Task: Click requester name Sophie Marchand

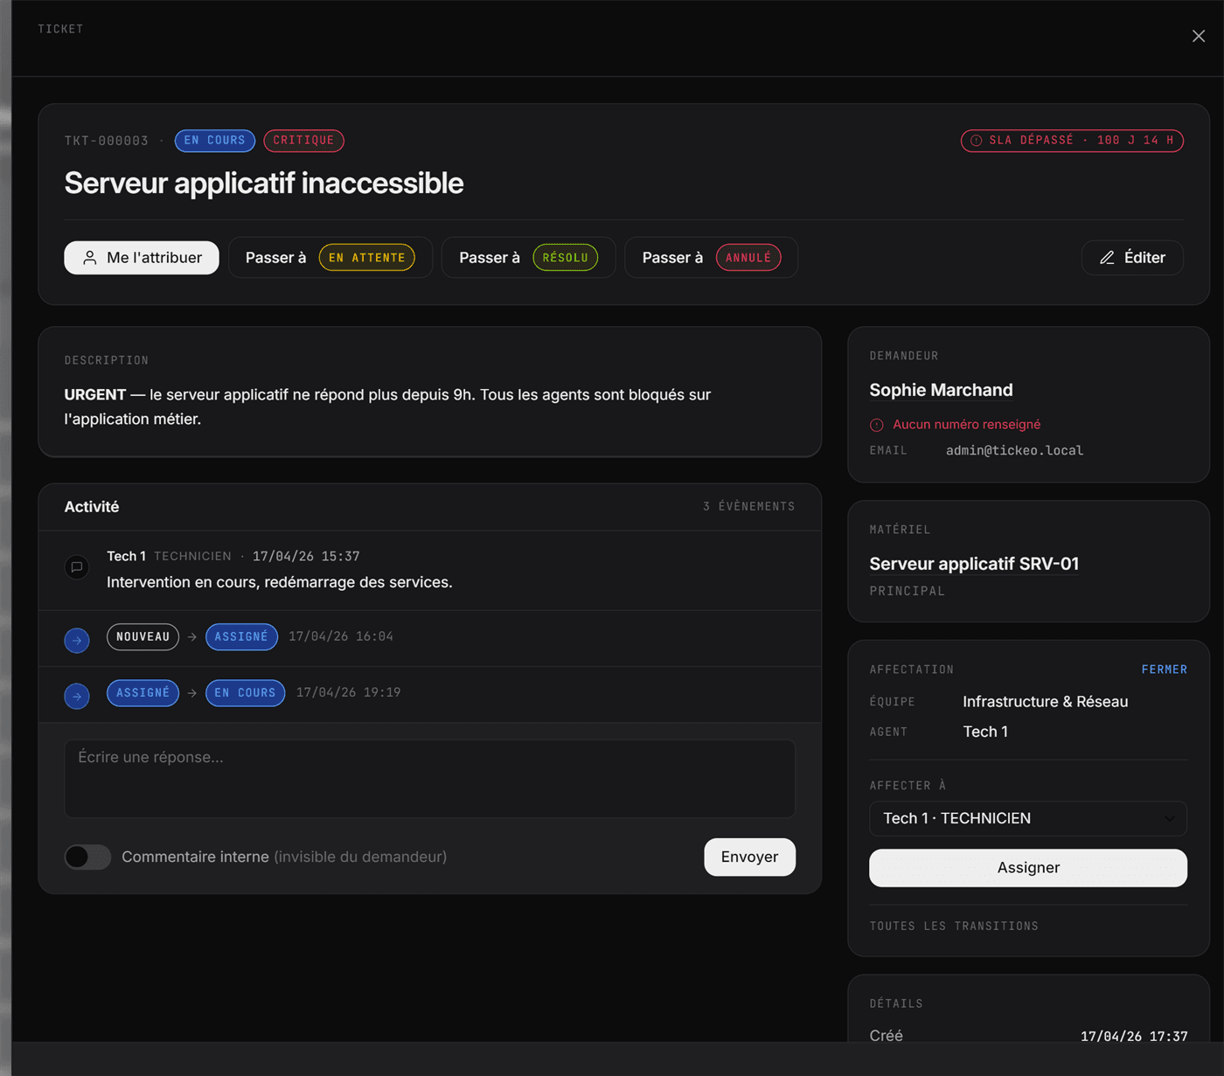Action: click(941, 390)
